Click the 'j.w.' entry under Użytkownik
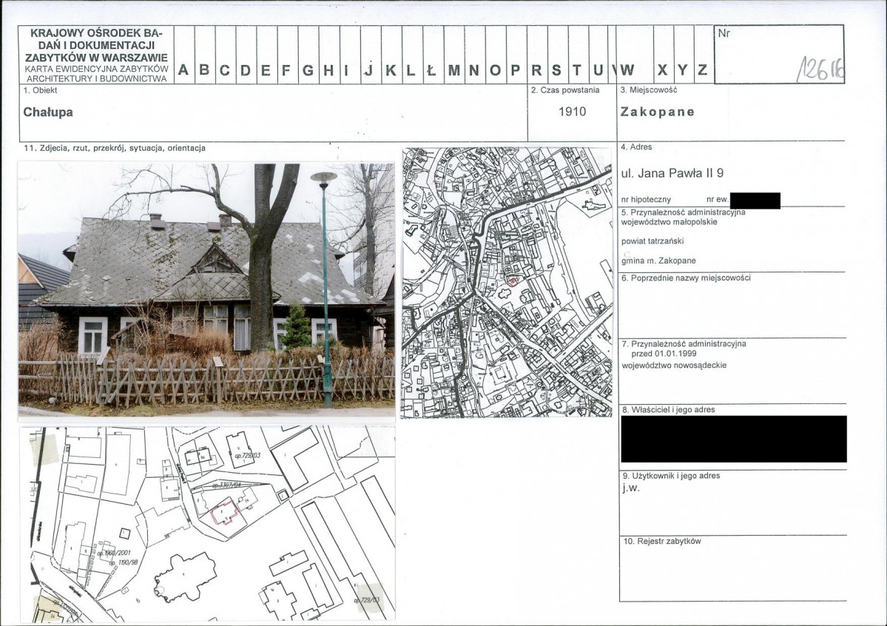 tap(630, 488)
